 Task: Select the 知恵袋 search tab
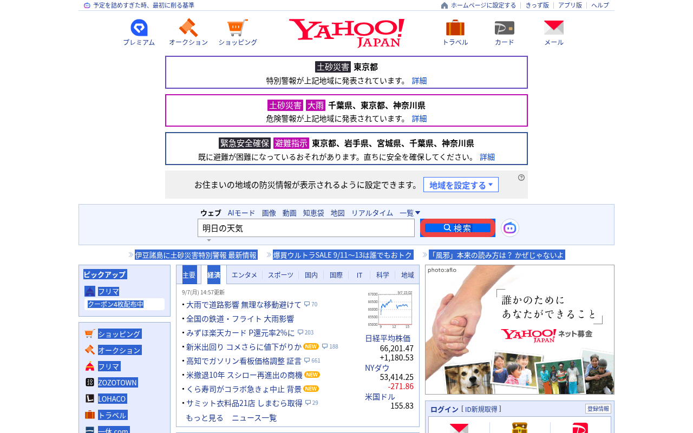pos(313,213)
